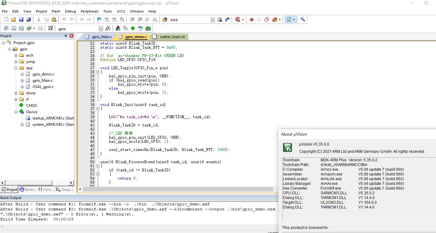Open Options for Target magic wand
The height and width of the screenshot is (233, 436).
click(x=108, y=28)
